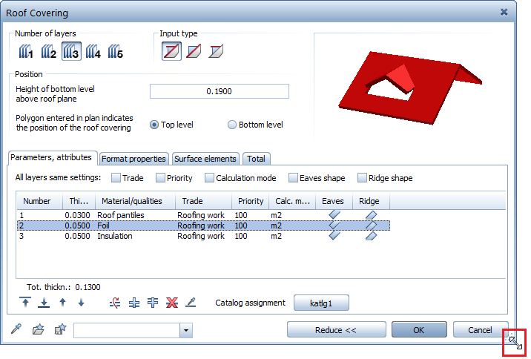Select the Insulation material cell

115,236
